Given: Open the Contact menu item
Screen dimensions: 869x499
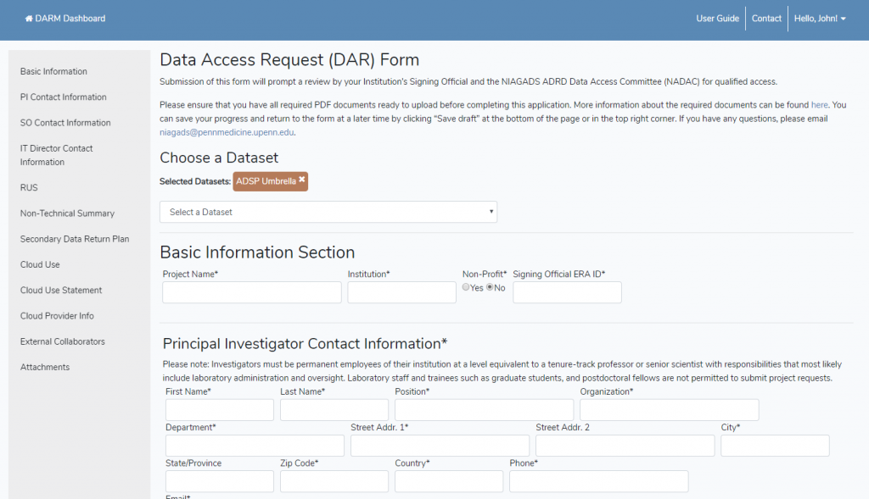Looking at the screenshot, I should pos(766,19).
